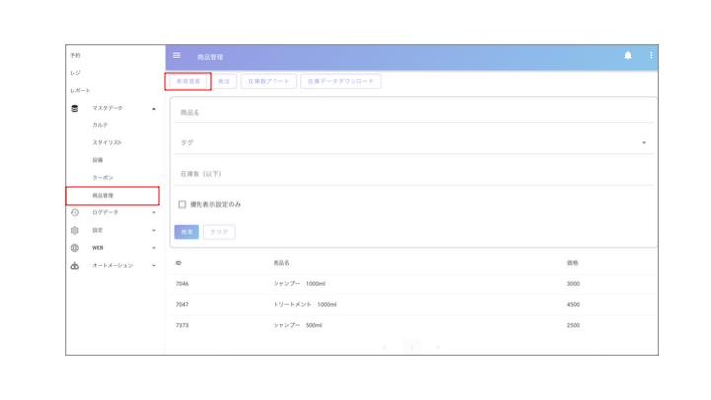Viewport: 711px width, 400px height.
Task: Select 商品管理 in the sidebar
Action: 103,196
